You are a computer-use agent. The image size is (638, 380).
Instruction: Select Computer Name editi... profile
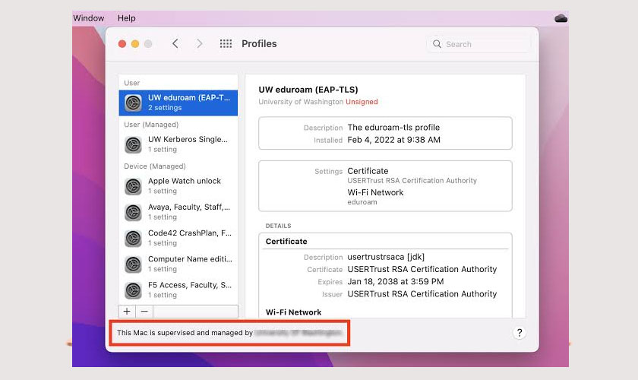pyautogui.click(x=178, y=264)
